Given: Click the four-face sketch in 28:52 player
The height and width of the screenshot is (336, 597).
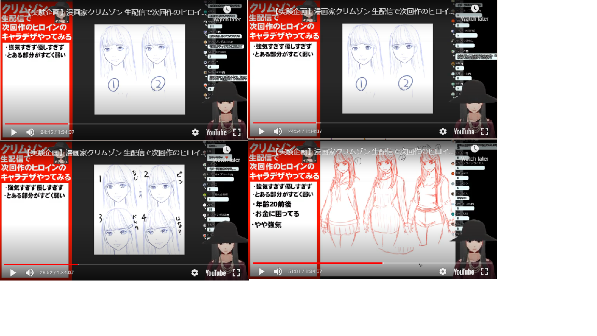Looking at the screenshot, I should click(139, 209).
